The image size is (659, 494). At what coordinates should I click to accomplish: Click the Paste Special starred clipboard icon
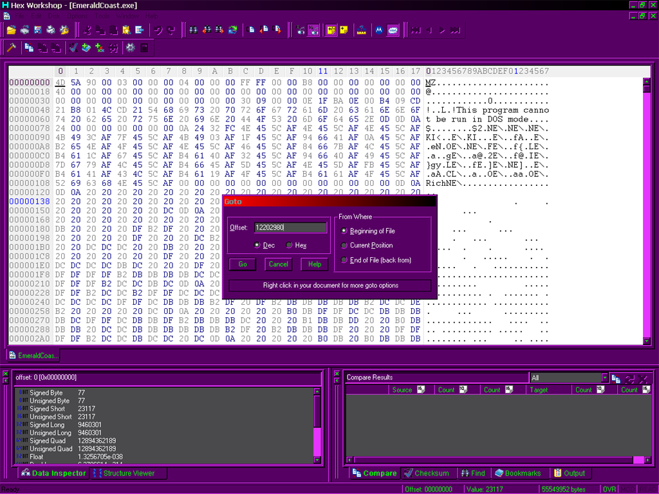click(x=127, y=30)
